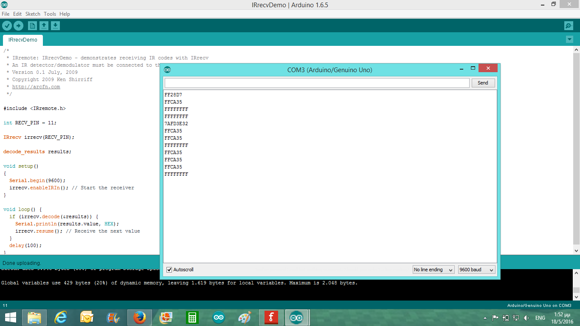Launch Internet Explorer from the taskbar

[61, 318]
